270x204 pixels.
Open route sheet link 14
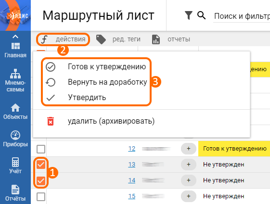point(132,180)
